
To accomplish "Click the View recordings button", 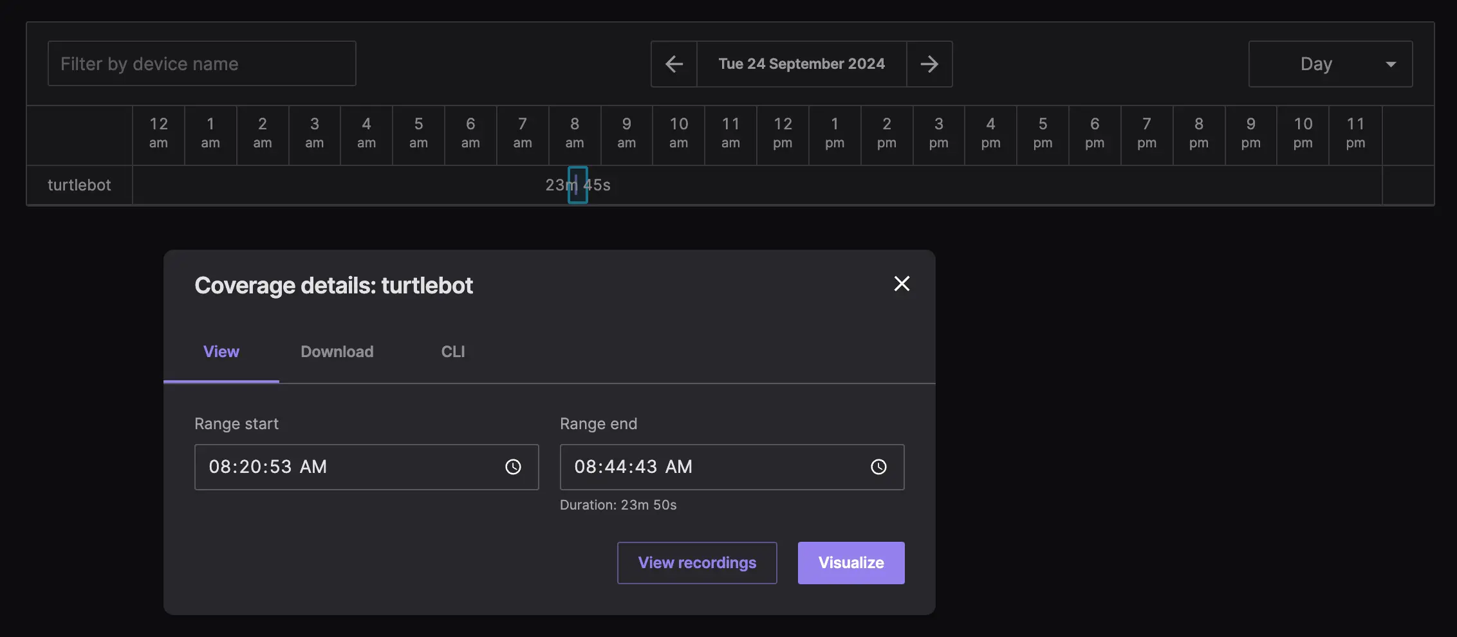I will 696,562.
